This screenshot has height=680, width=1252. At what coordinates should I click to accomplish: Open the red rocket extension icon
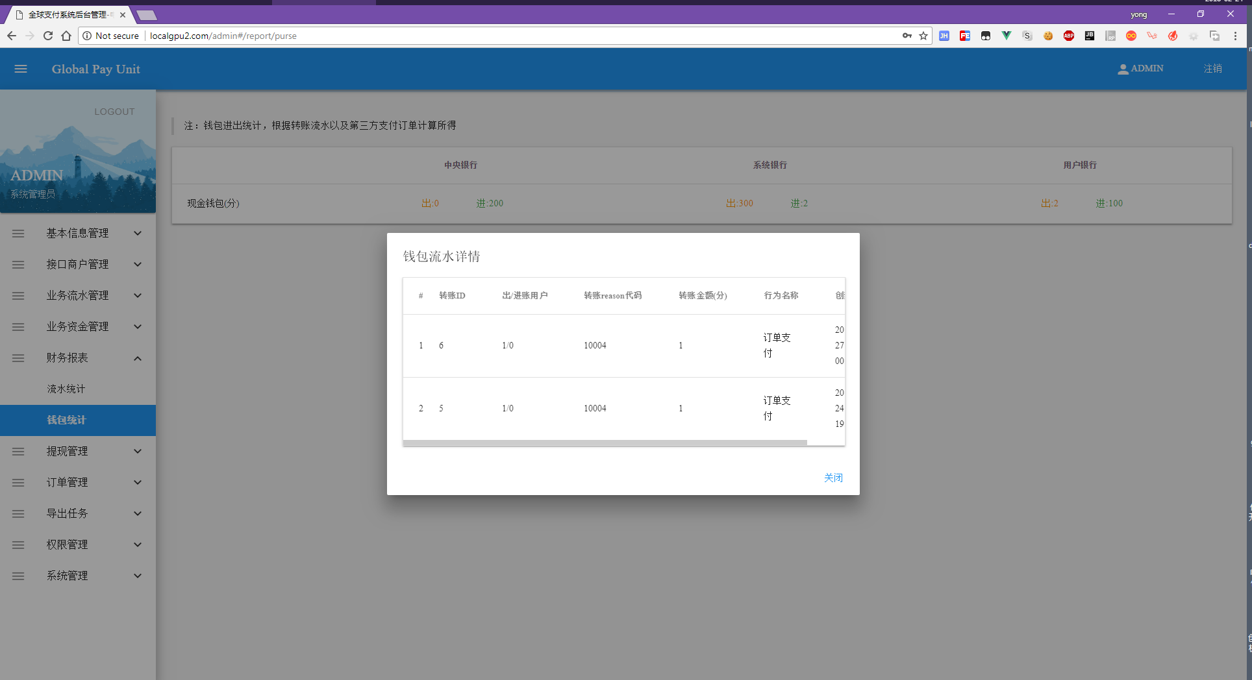point(1173,36)
